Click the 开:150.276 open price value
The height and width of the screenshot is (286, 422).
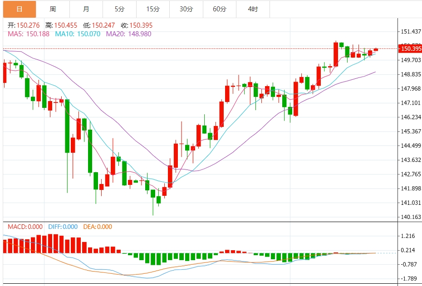pos(24,25)
